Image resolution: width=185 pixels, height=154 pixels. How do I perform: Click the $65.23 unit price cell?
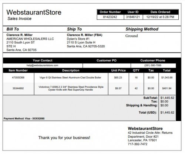118,78
